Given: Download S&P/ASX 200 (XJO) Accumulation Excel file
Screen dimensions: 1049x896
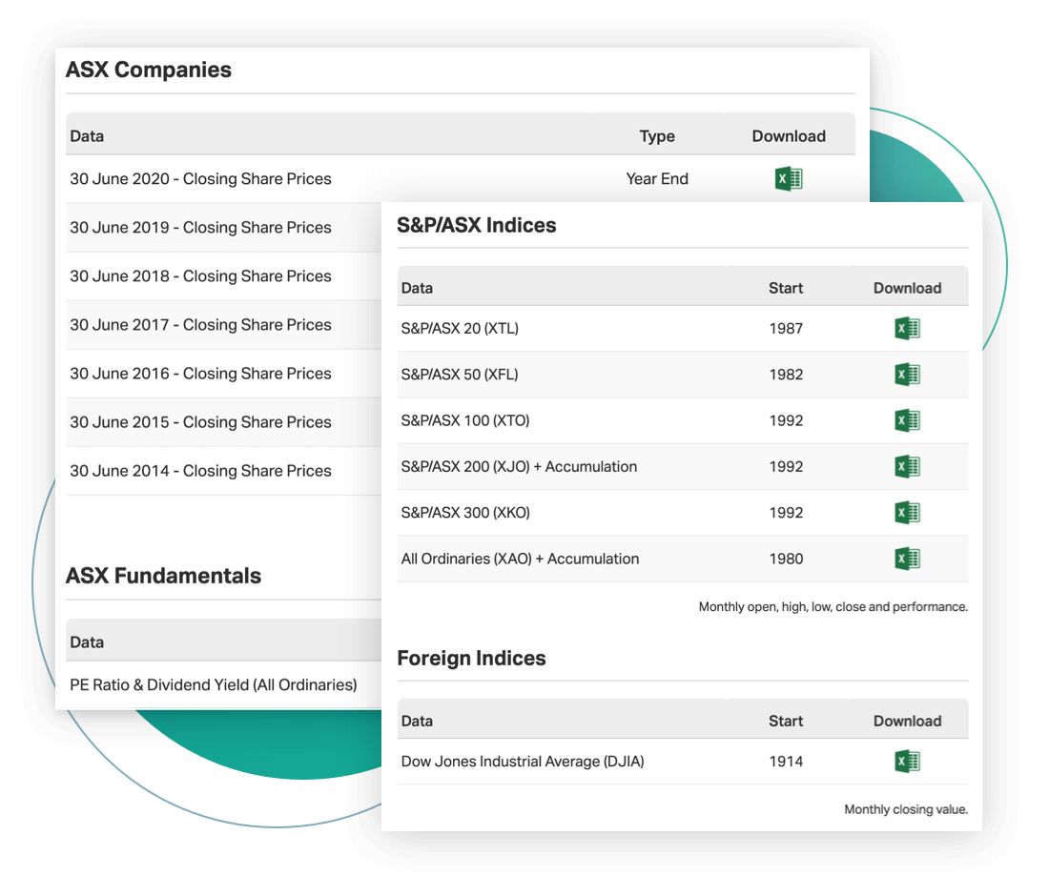Looking at the screenshot, I should [907, 467].
